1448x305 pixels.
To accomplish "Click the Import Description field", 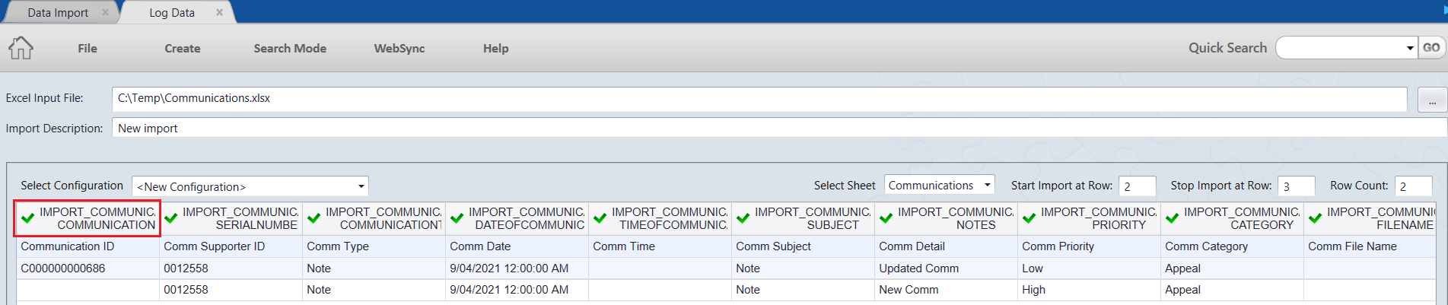I will pos(779,128).
